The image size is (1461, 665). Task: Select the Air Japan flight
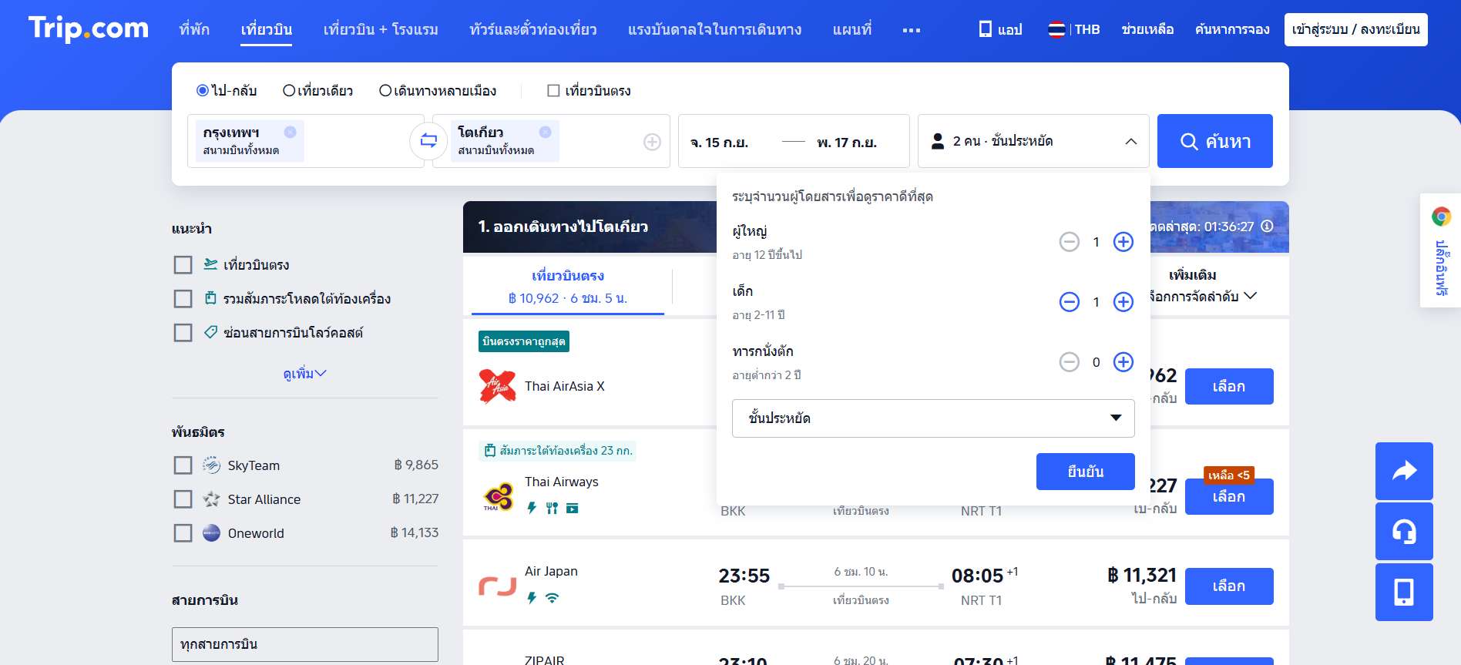click(1228, 586)
